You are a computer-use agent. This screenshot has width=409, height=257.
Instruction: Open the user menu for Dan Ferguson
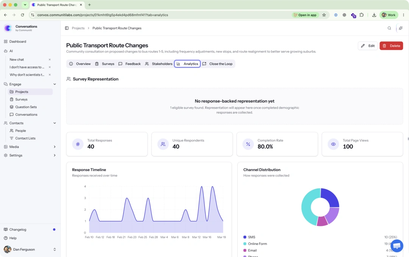pos(30,249)
